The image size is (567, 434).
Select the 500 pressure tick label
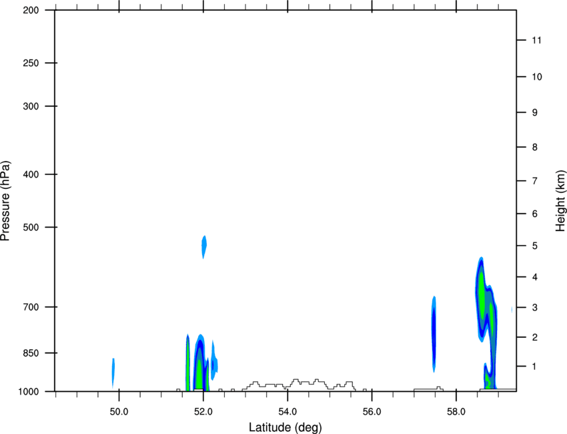31,227
